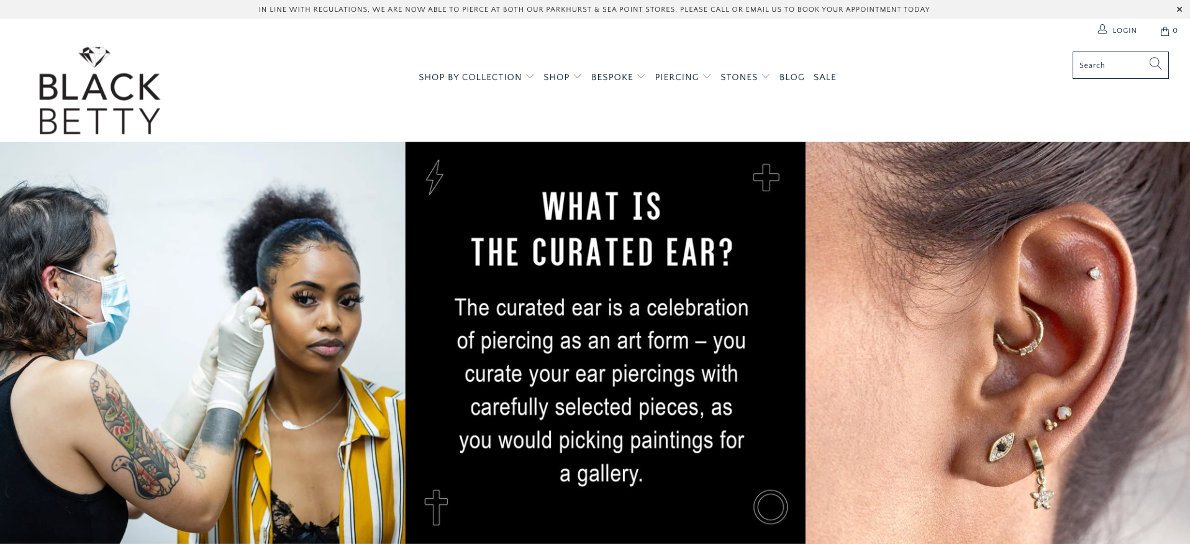
Task: Click the Login link
Action: [x=1124, y=30]
